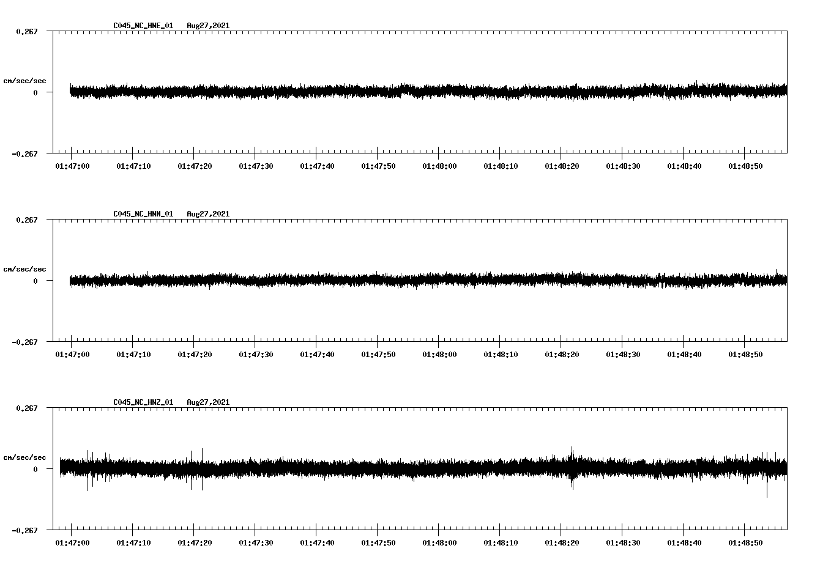Viewport: 831px width, 565px height.
Task: Click the 0.267 upper limit on HNZ plot
Action: coord(26,408)
